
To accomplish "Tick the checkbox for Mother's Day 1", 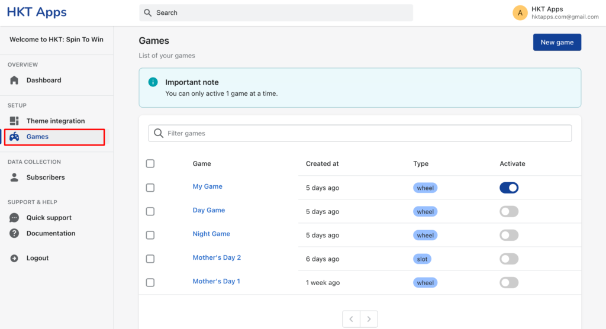I will [x=150, y=283].
